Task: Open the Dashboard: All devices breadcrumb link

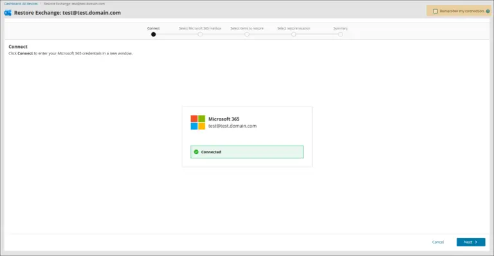Action: coord(21,4)
